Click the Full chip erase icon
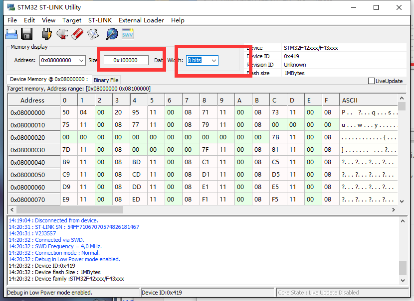The width and height of the screenshot is (414, 301). click(77, 34)
